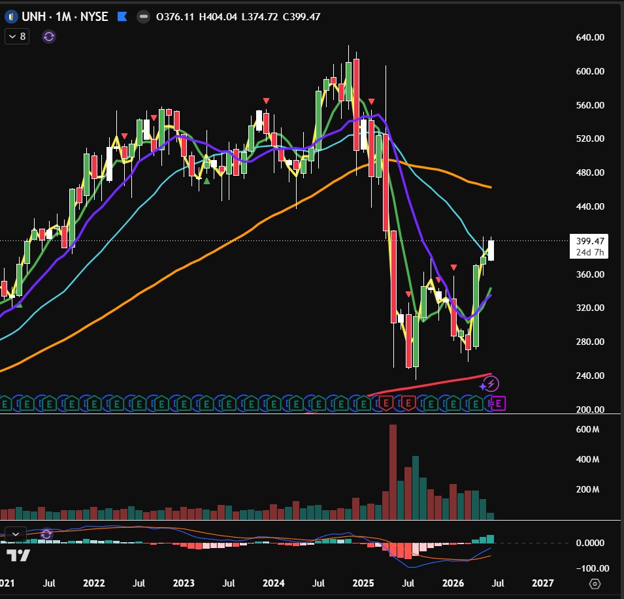
Task: Open symbol search via UNH · 1M · NYSE title
Action: coord(65,17)
